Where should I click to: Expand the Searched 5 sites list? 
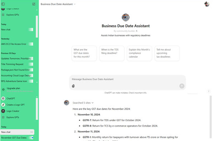[x=83, y=103]
